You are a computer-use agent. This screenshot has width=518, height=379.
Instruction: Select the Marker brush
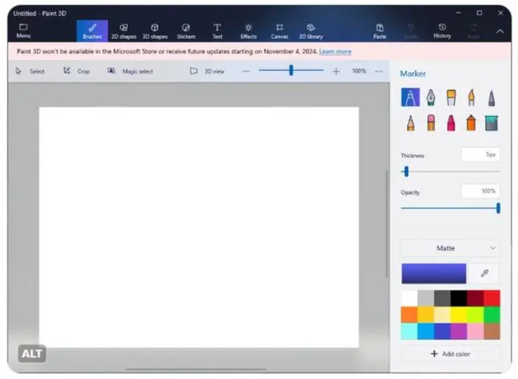[410, 97]
